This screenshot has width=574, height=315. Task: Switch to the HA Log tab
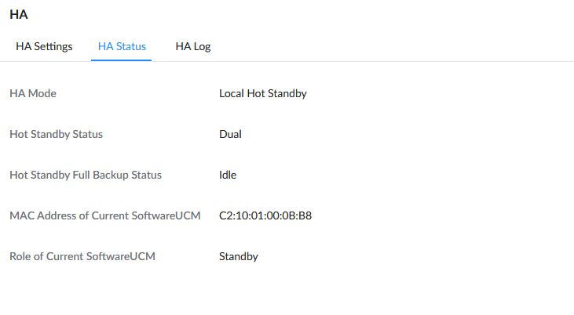[x=193, y=46]
